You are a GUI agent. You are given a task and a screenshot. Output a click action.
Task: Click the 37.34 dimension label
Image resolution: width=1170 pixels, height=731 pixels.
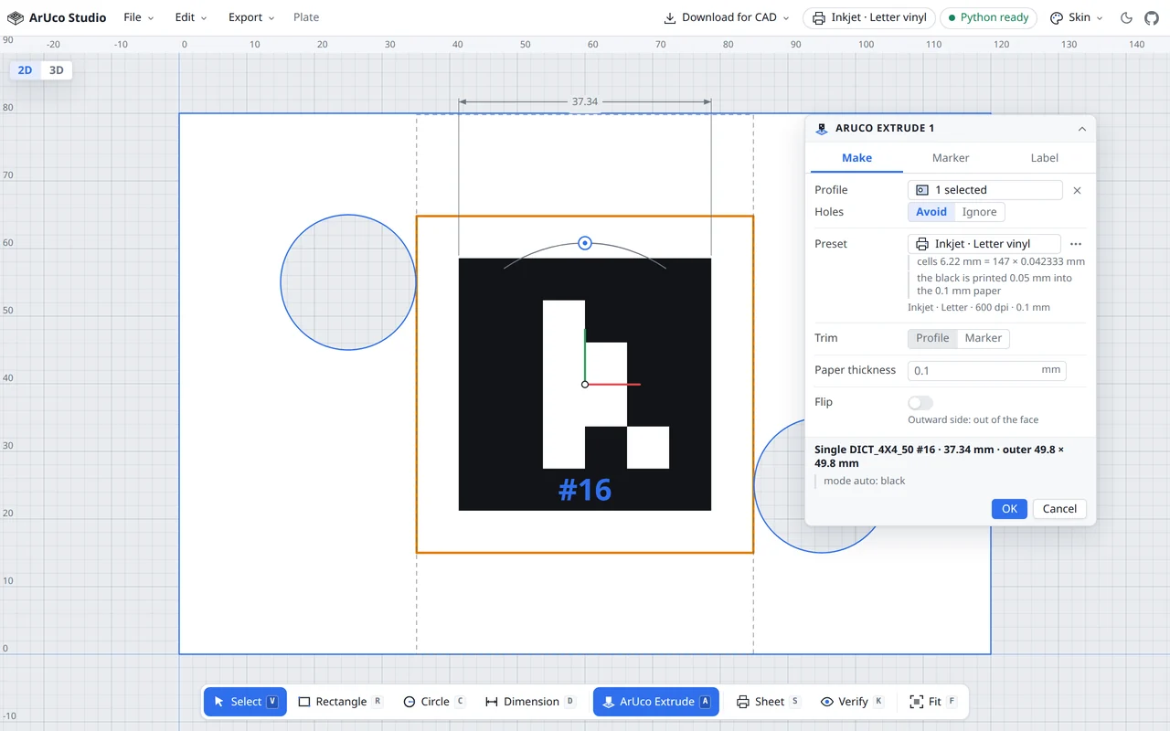tap(585, 101)
